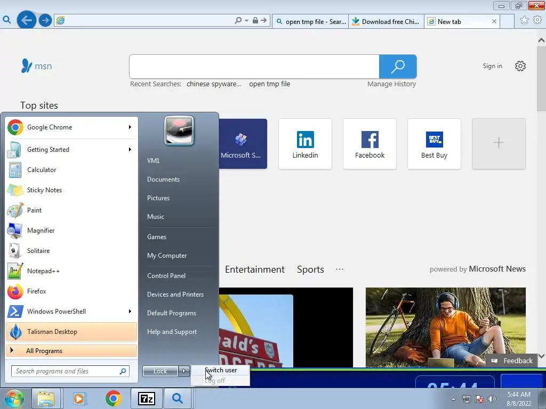Open more news categories ellipsis
546x409 pixels.
click(x=340, y=269)
